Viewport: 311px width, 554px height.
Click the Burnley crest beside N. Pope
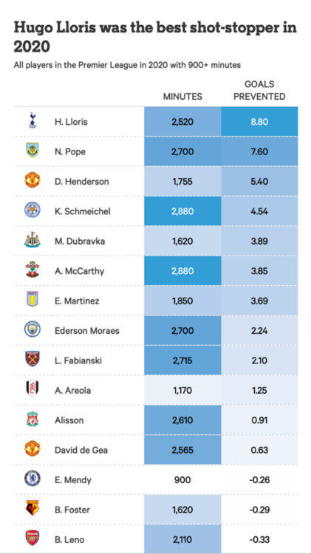[33, 150]
